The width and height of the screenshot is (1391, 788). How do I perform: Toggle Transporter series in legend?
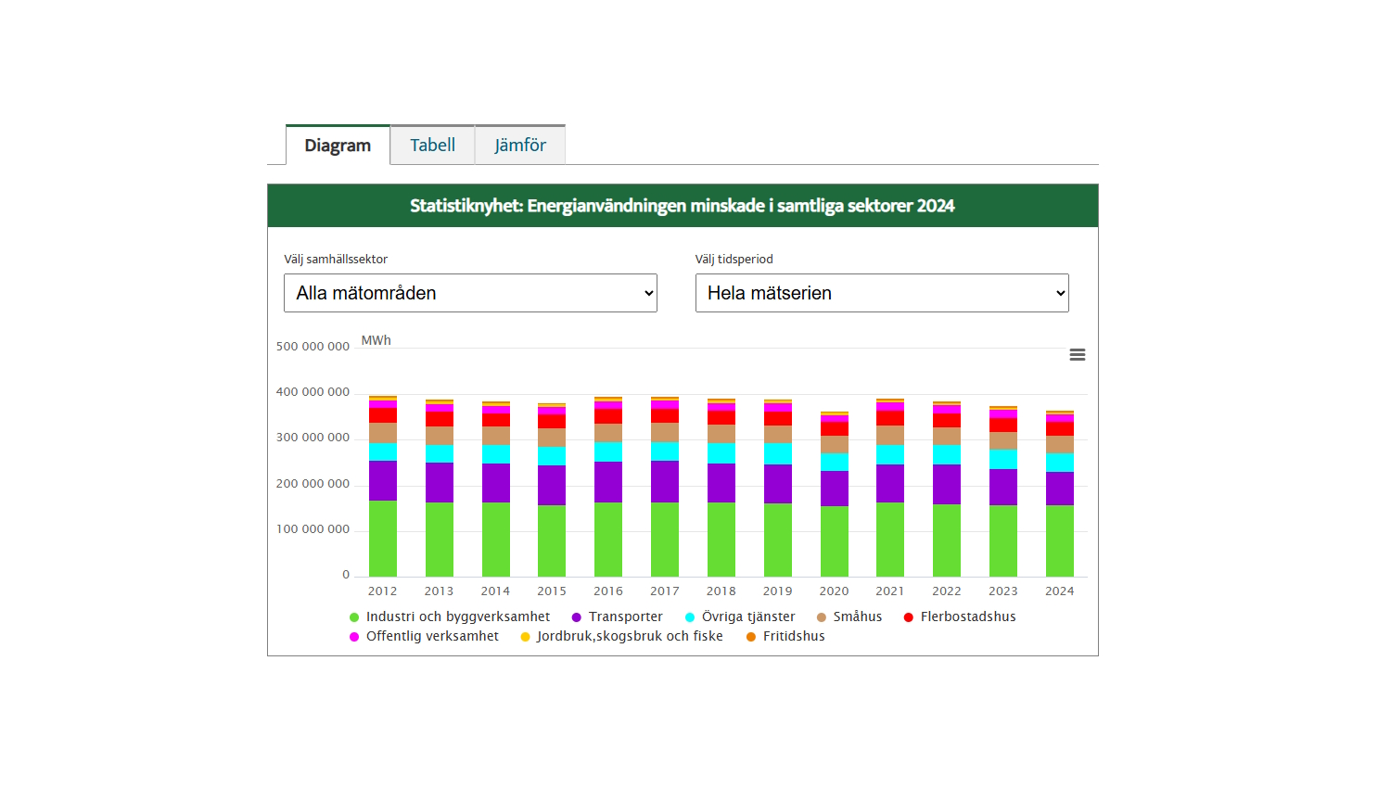click(625, 616)
